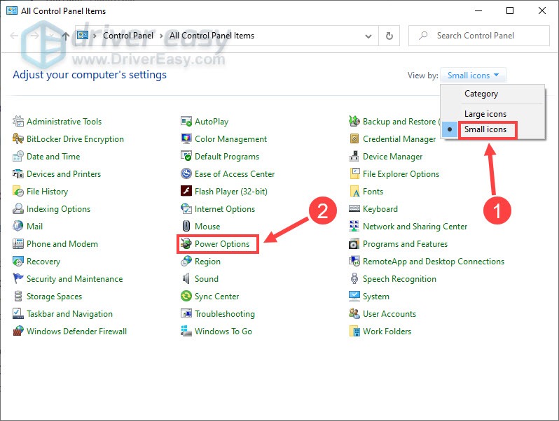The height and width of the screenshot is (421, 559).
Task: Open Network and Sharing Center link
Action: click(x=415, y=227)
